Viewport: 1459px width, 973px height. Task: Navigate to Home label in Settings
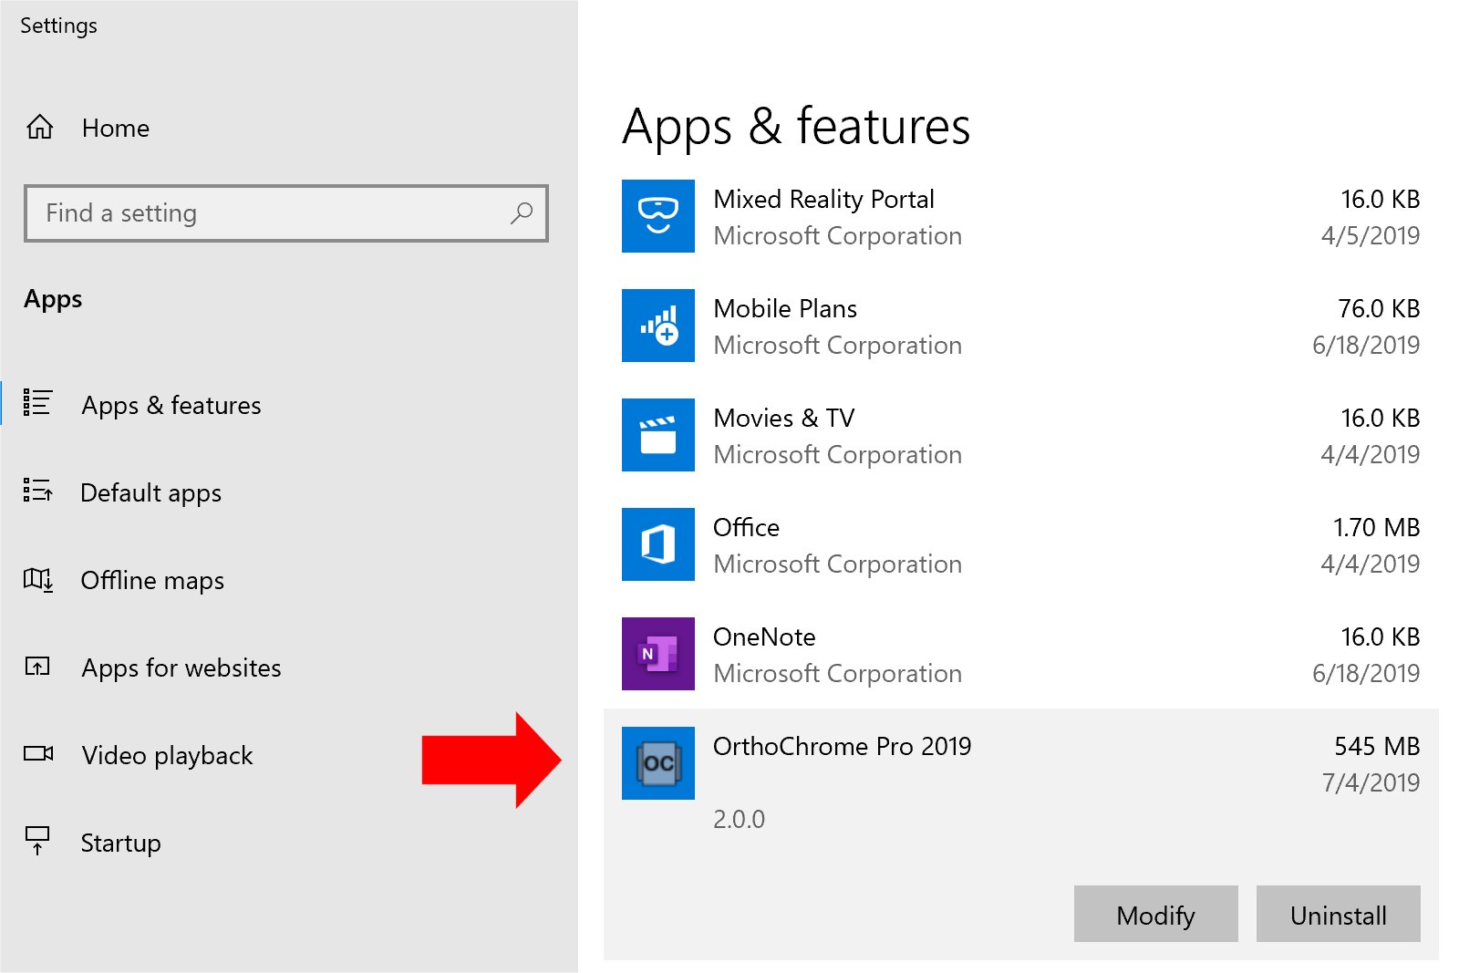116,128
